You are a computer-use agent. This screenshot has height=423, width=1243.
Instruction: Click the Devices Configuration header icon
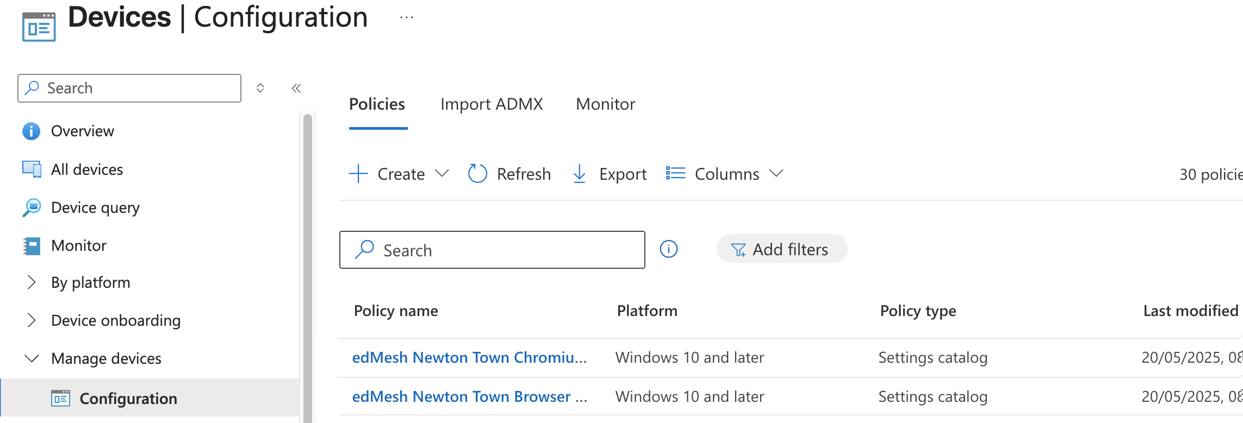(39, 27)
